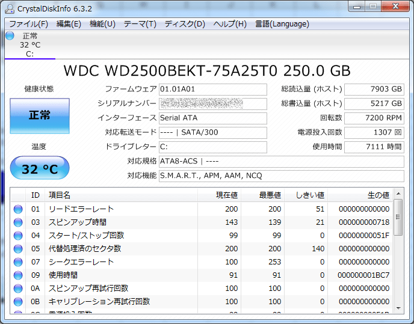Click the 項目名 column header
This screenshot has width=414, height=324.
tap(60, 195)
